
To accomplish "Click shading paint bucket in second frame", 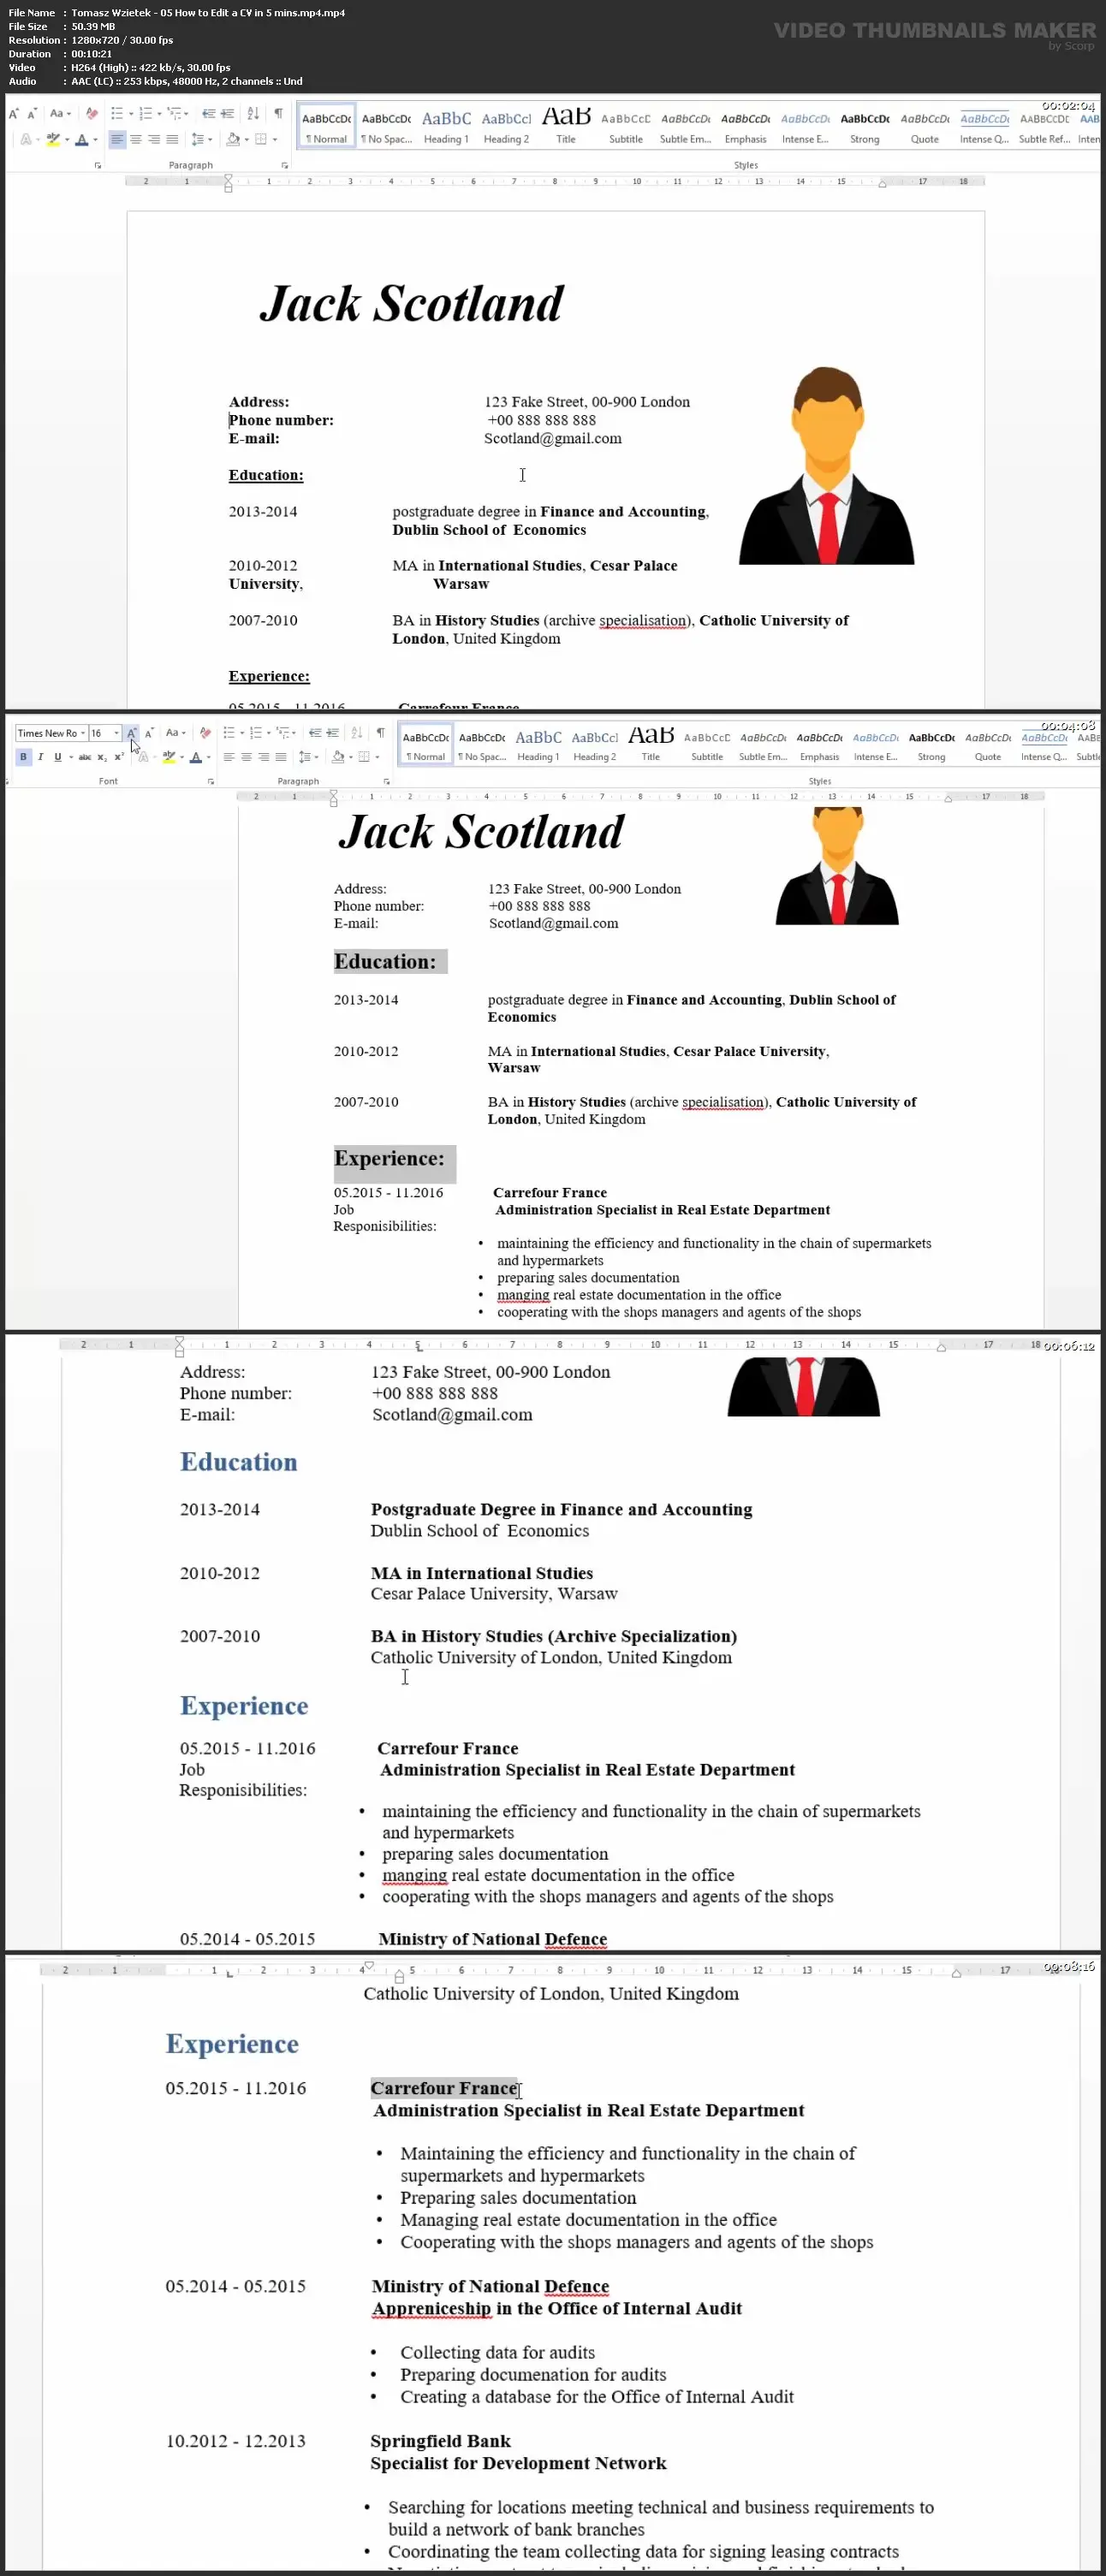I will coord(337,757).
